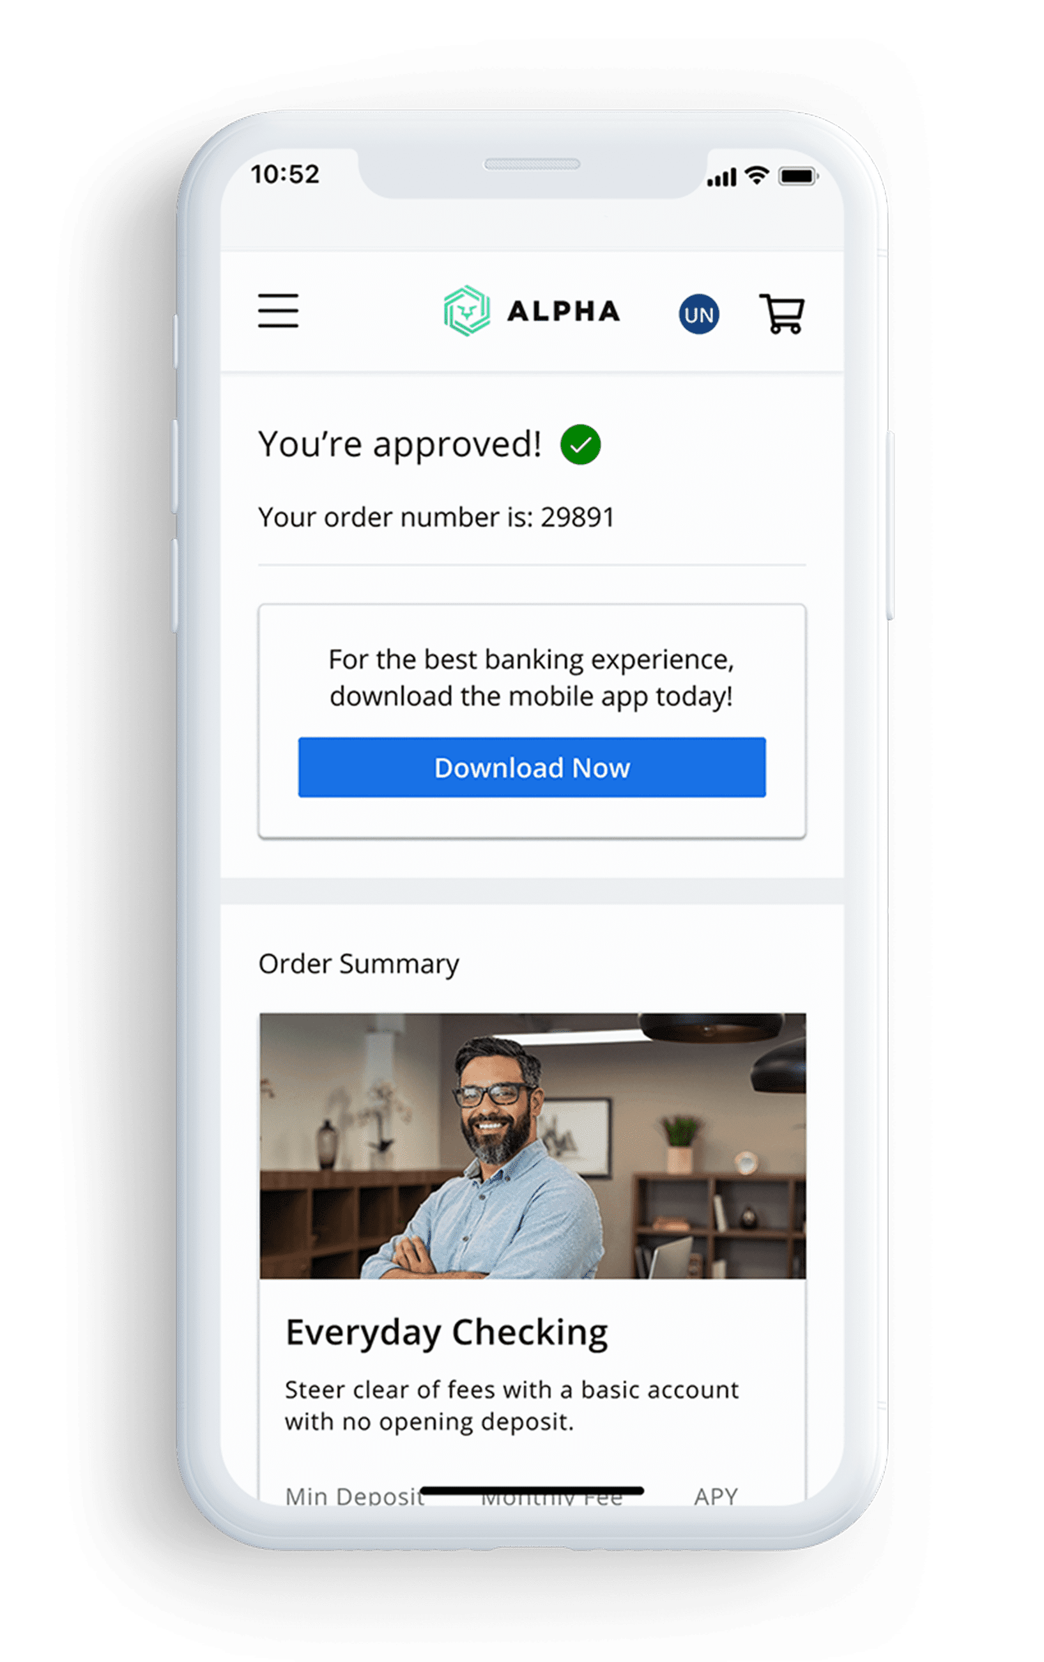This screenshot has height=1662, width=1044.
Task: Click the order number 29891 text
Action: tap(577, 517)
